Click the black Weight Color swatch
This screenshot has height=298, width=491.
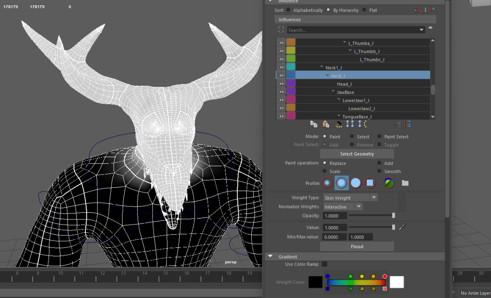pos(316,282)
